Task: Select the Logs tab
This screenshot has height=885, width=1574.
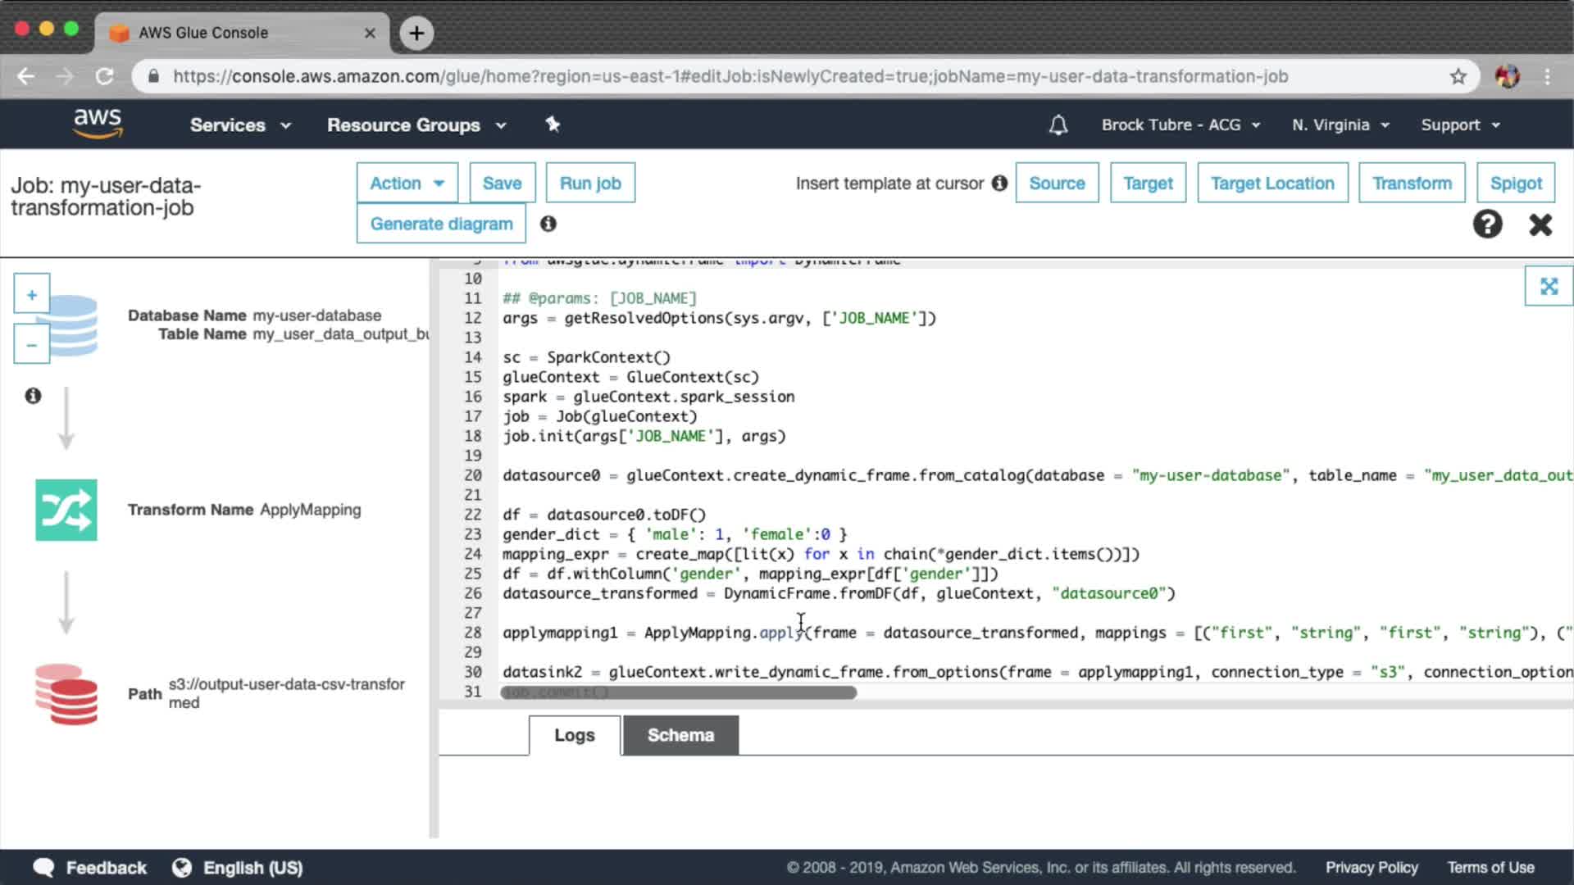Action: [574, 735]
